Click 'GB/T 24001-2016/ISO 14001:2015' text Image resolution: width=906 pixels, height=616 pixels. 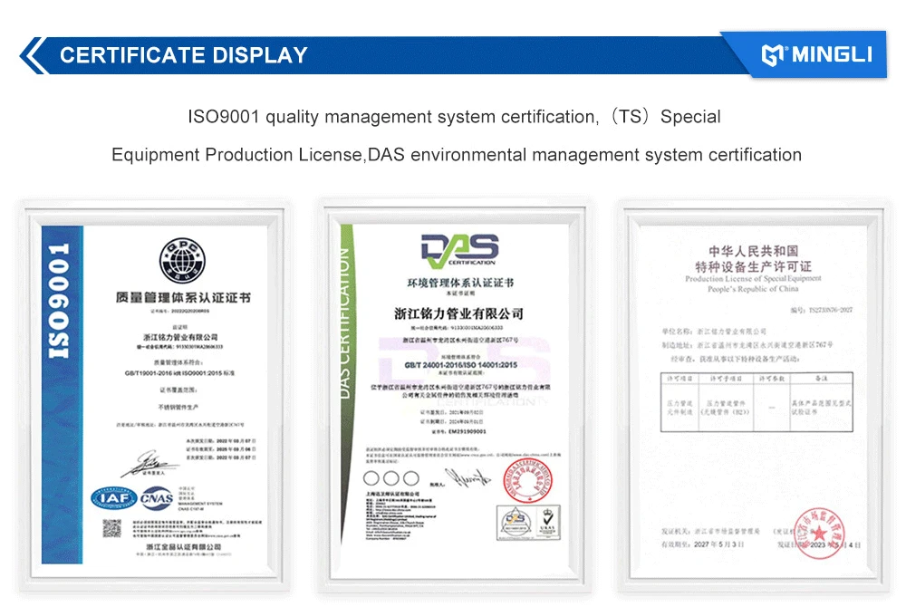pyautogui.click(x=460, y=365)
